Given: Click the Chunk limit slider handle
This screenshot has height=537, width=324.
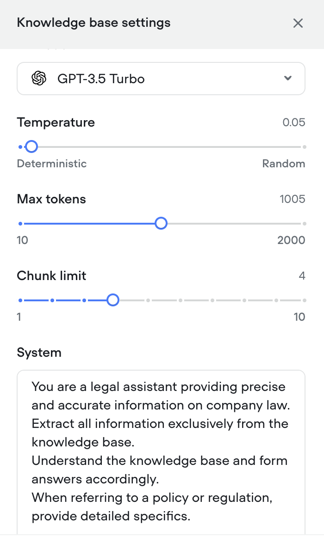Looking at the screenshot, I should pyautogui.click(x=113, y=300).
